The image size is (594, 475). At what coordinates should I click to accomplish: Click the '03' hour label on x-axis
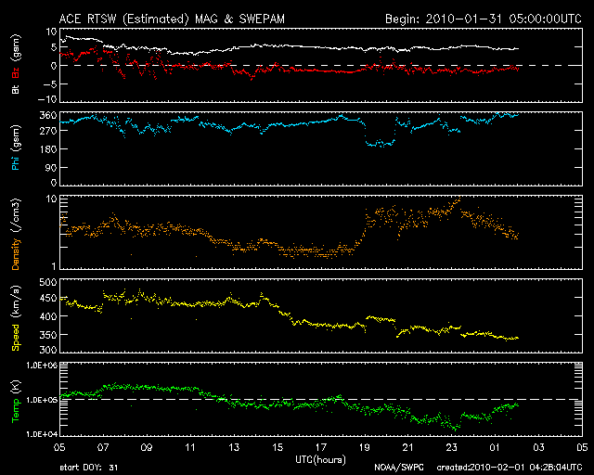(538, 447)
